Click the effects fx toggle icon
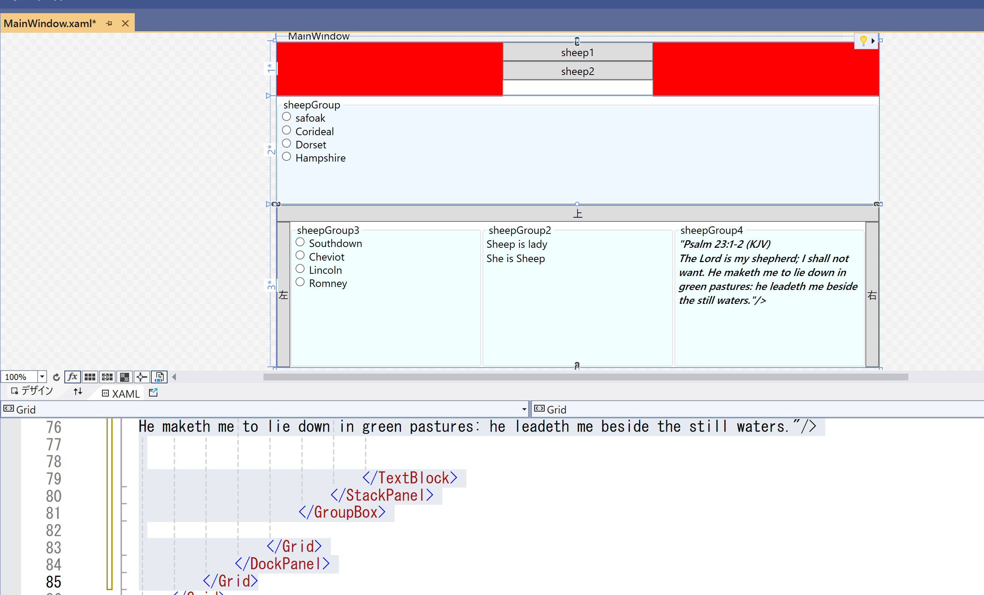This screenshot has width=984, height=595. (72, 377)
